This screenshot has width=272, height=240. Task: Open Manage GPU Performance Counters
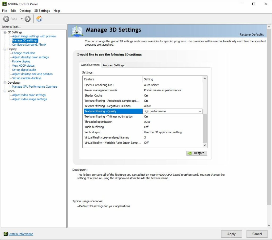coord(35,87)
